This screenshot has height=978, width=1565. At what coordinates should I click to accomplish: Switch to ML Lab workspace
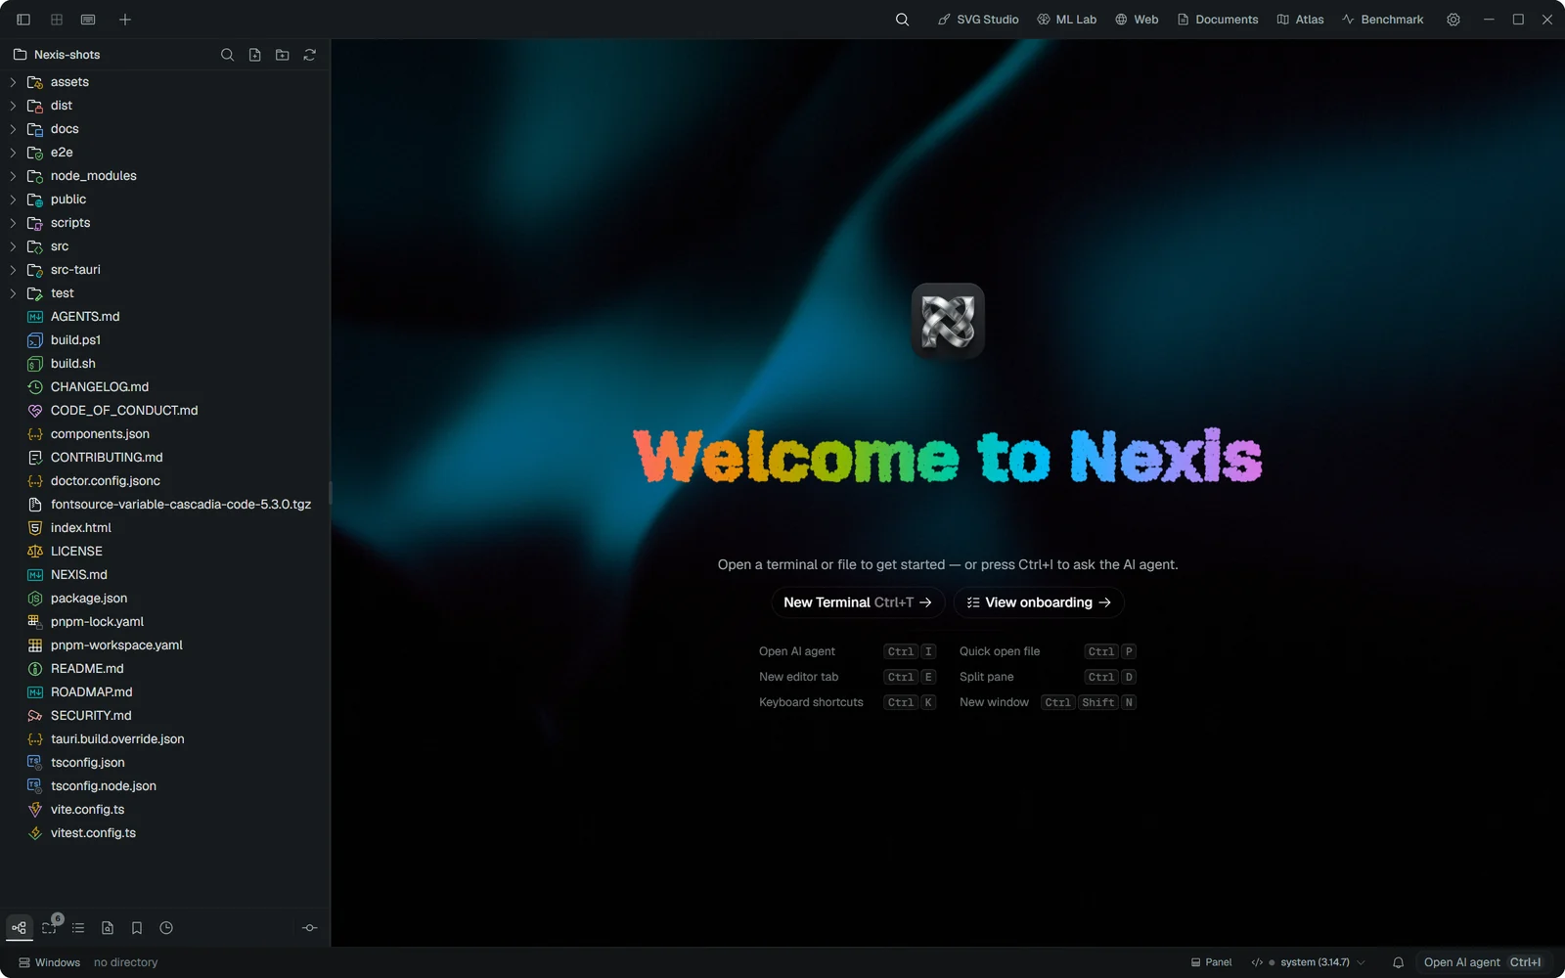pos(1067,20)
